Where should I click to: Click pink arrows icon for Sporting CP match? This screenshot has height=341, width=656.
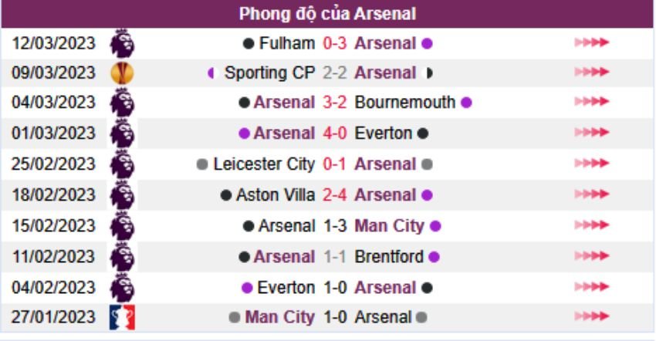pos(591,73)
